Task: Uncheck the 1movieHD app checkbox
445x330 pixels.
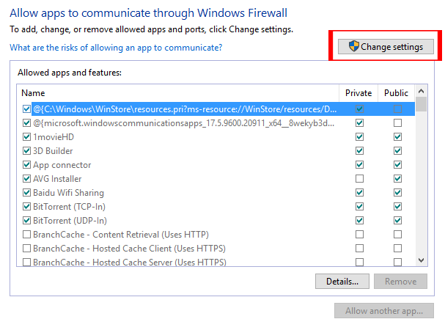Action: pyautogui.click(x=27, y=137)
